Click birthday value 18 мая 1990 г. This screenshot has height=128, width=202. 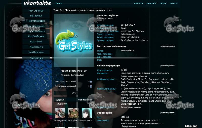[x=128, y=25]
